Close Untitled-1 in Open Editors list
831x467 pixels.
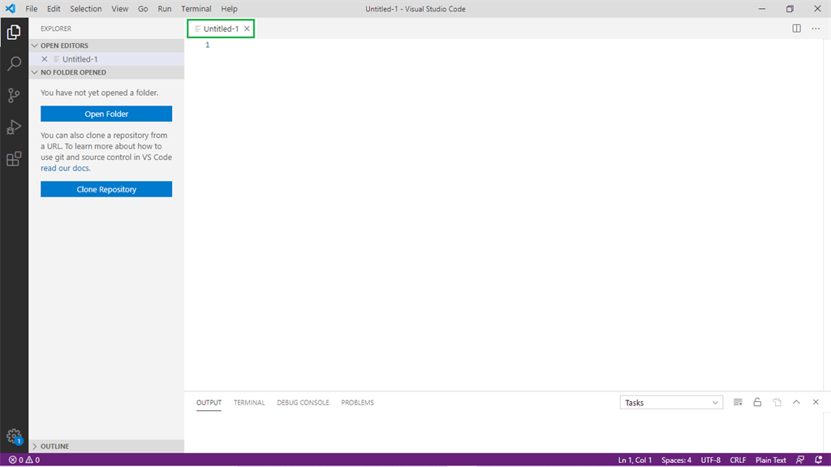[45, 59]
